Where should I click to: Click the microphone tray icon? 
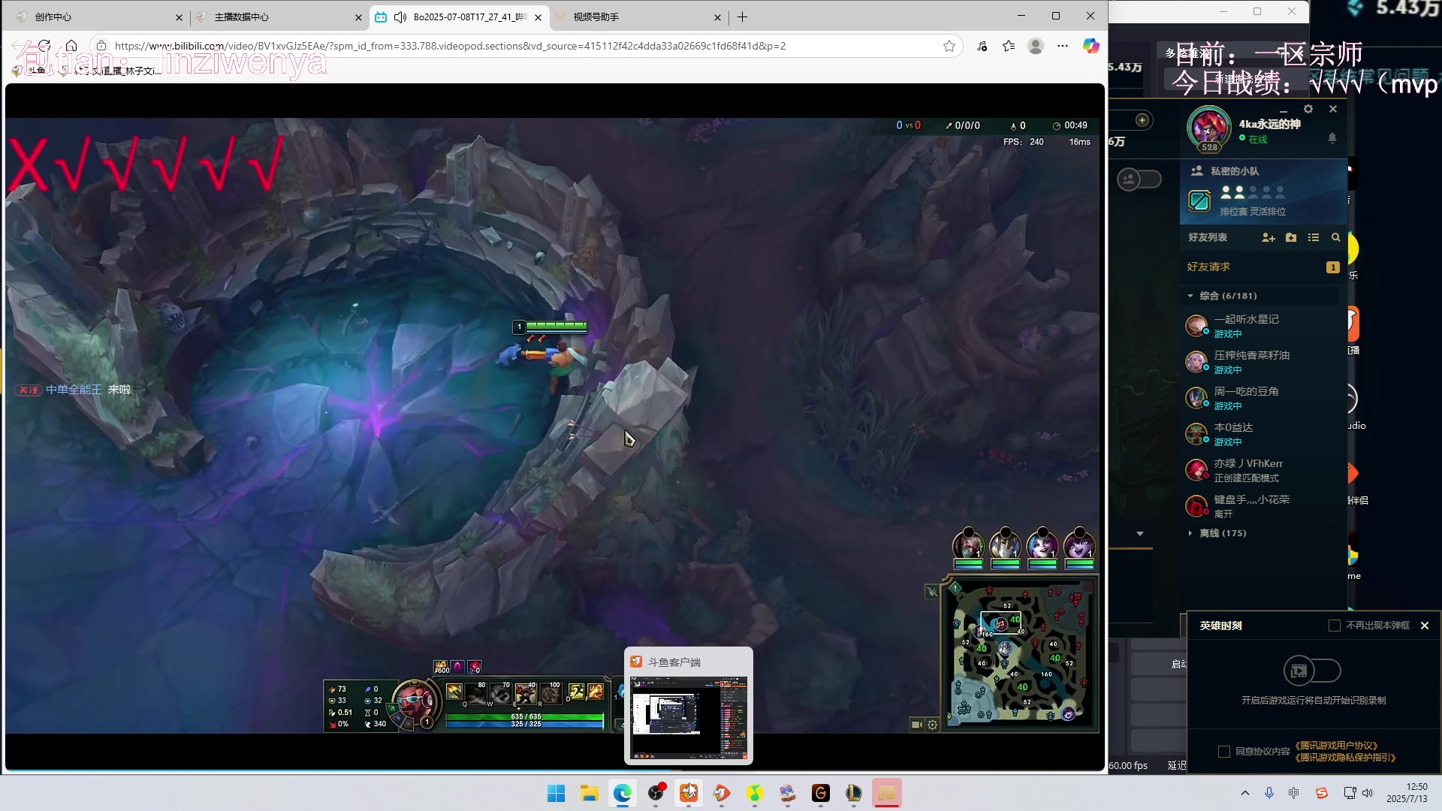pos(1269,793)
